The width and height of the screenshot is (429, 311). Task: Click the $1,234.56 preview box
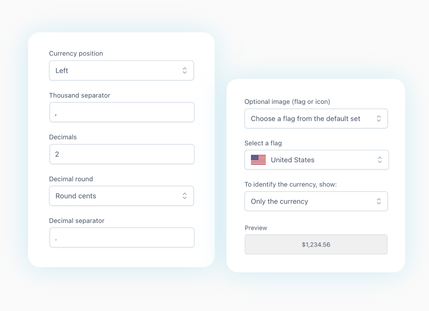coord(316,244)
